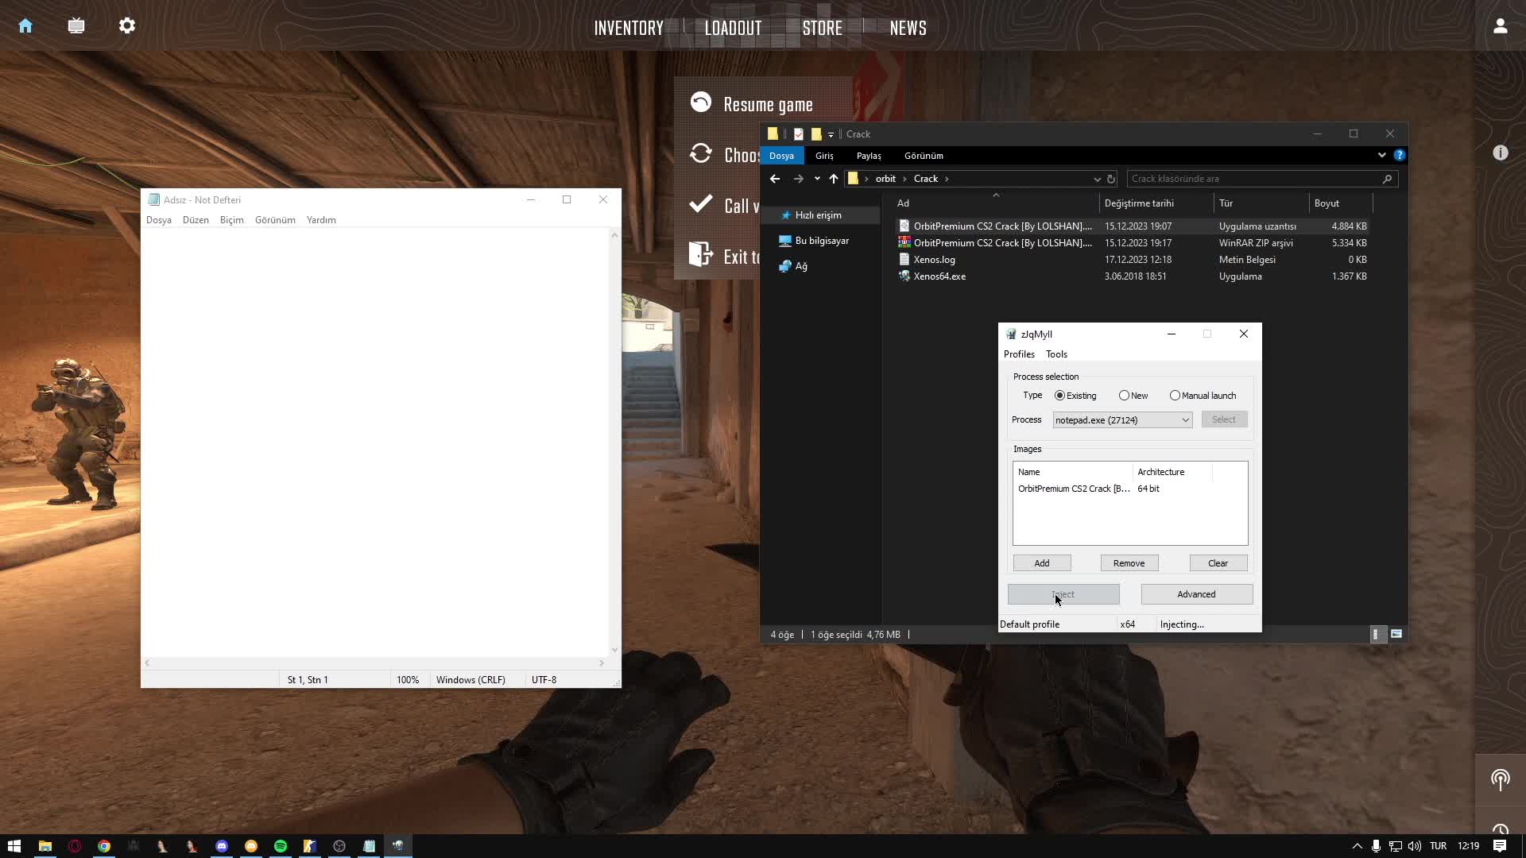Open OBS Studio from the taskbar
This screenshot has width=1526, height=858.
339,846
